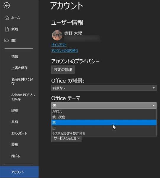Viewport: 160px width, 178px height.
Task: Open the 印刷 sidebar item
Action: (x=15, y=110)
